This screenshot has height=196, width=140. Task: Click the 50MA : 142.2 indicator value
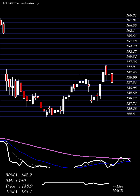coord(19,175)
